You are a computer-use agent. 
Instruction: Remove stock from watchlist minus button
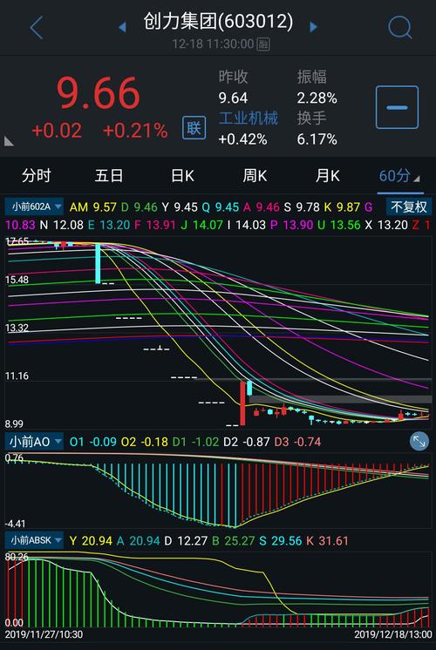pos(397,107)
